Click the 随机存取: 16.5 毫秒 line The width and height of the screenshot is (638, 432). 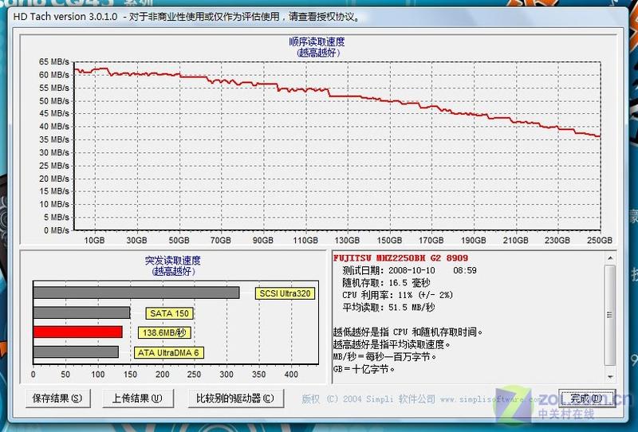click(x=386, y=283)
